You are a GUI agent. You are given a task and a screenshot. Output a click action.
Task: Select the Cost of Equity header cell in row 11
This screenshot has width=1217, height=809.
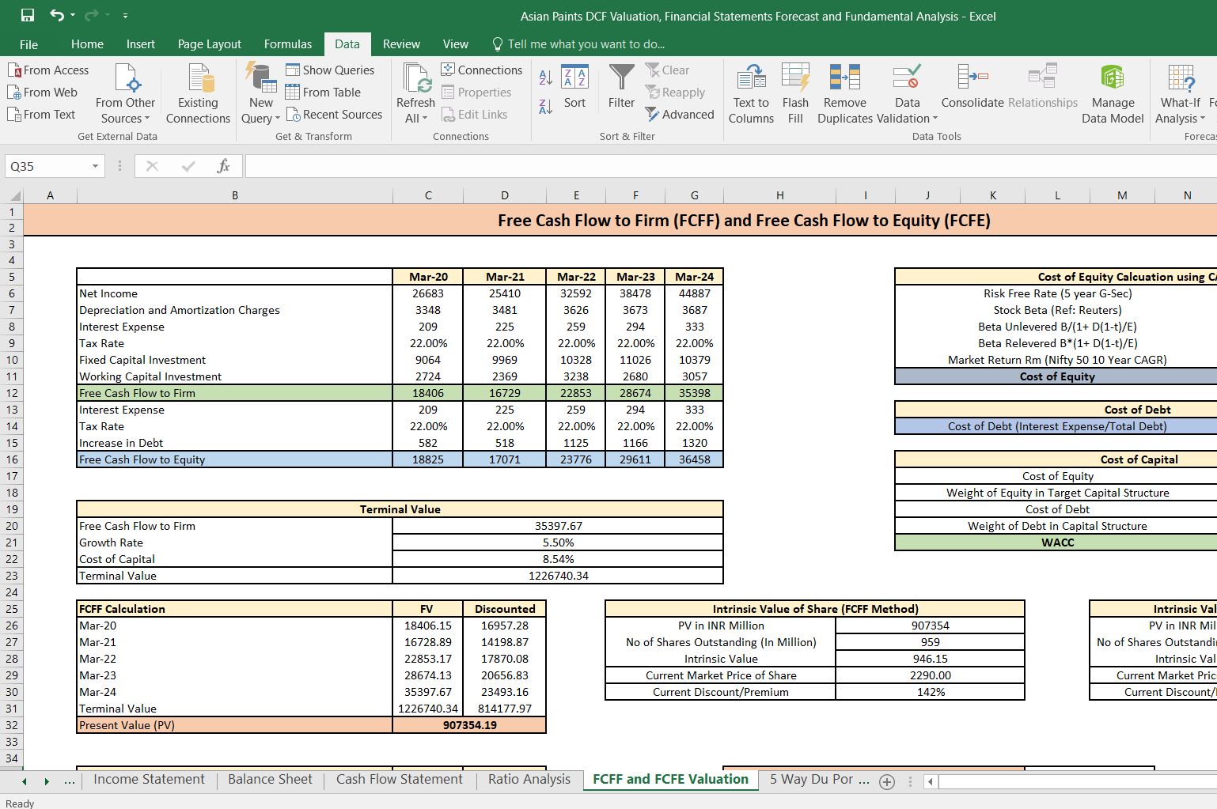click(x=1058, y=376)
